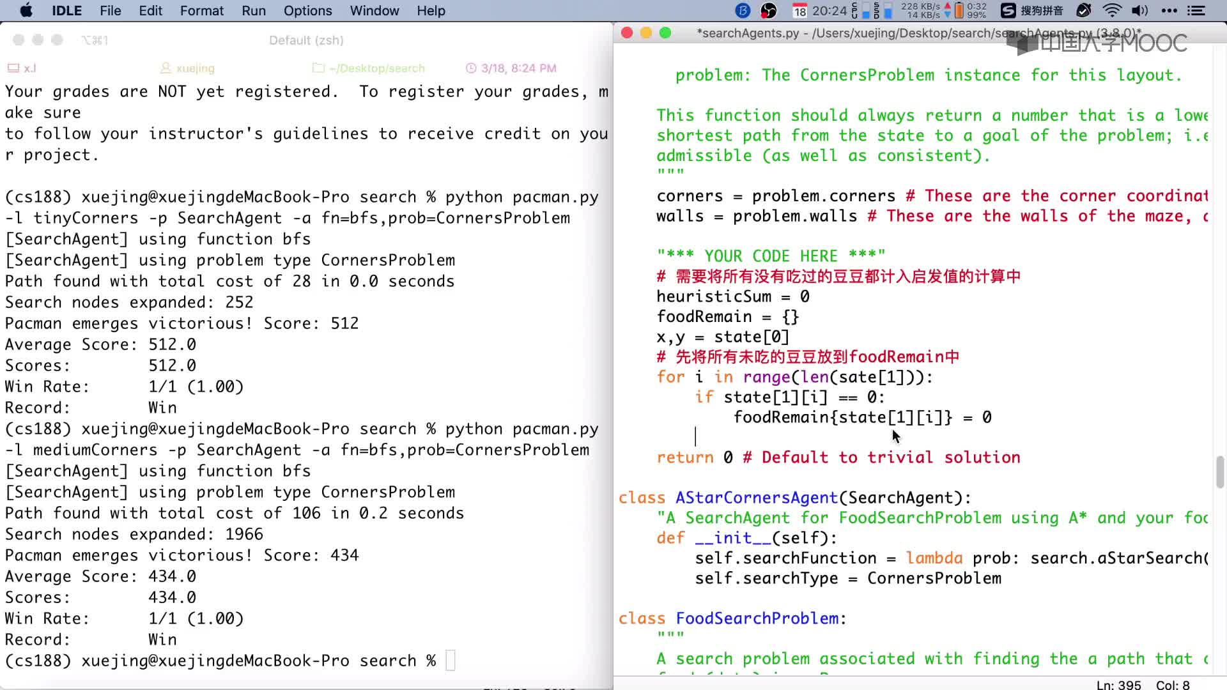Click the 'def __init__(self):' line in the editor
The height and width of the screenshot is (690, 1227).
[x=746, y=538]
